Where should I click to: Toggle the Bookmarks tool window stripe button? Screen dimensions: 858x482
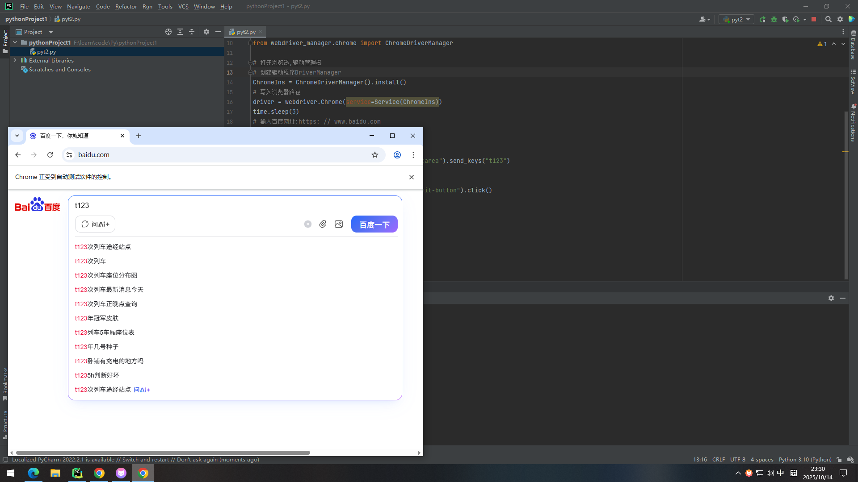(5, 383)
